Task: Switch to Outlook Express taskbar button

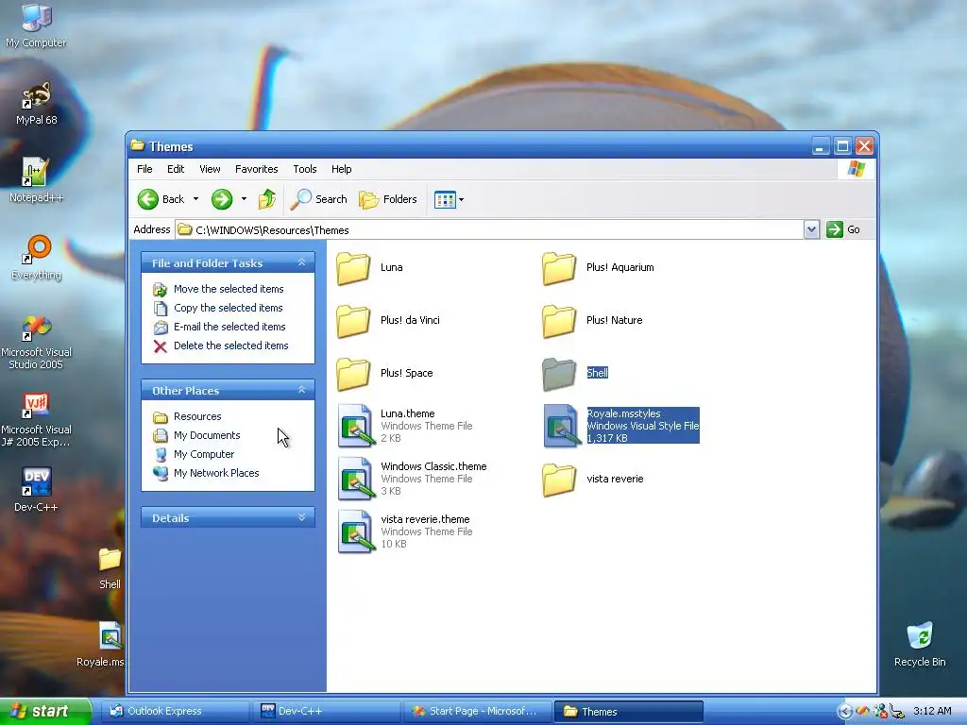Action: point(175,712)
